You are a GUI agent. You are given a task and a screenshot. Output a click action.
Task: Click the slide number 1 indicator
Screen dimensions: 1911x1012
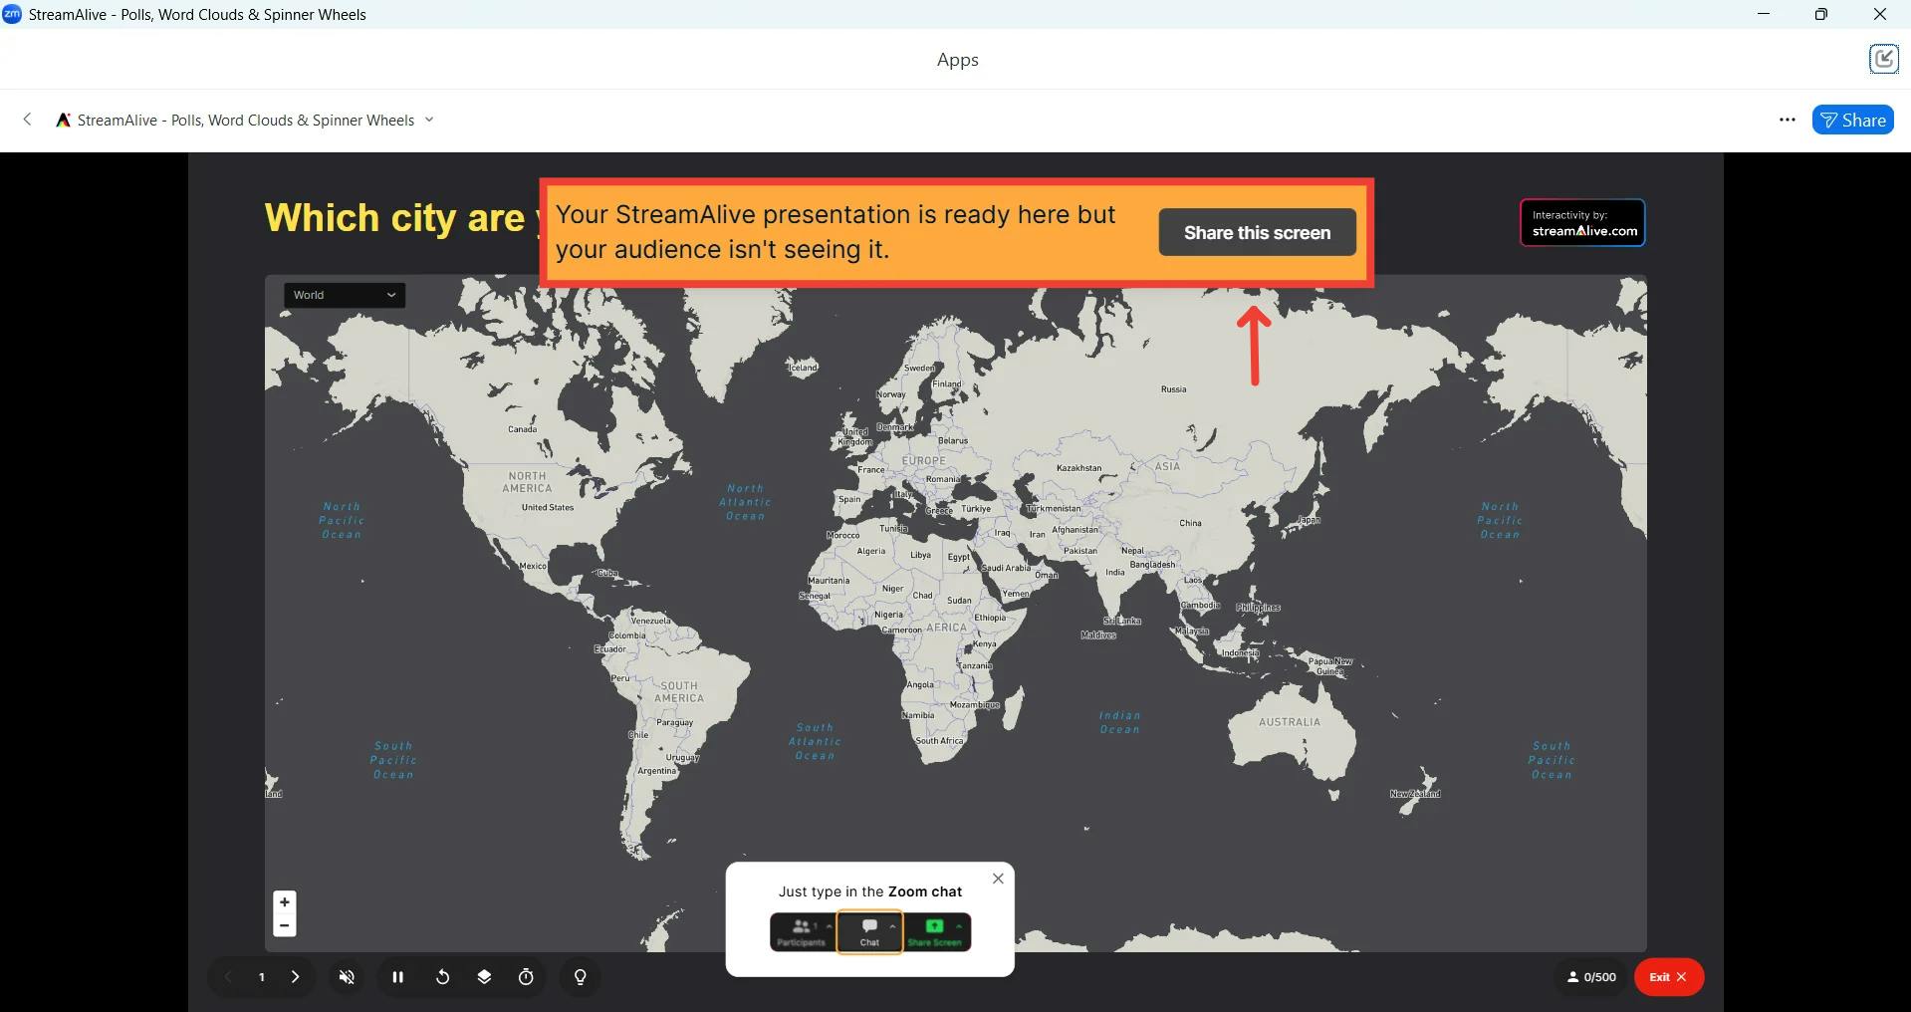(262, 977)
